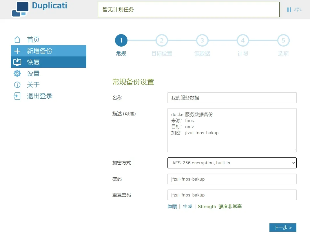The height and width of the screenshot is (239, 310).
Task: Click the 退出登录 logout icon
Action: [x=17, y=96]
